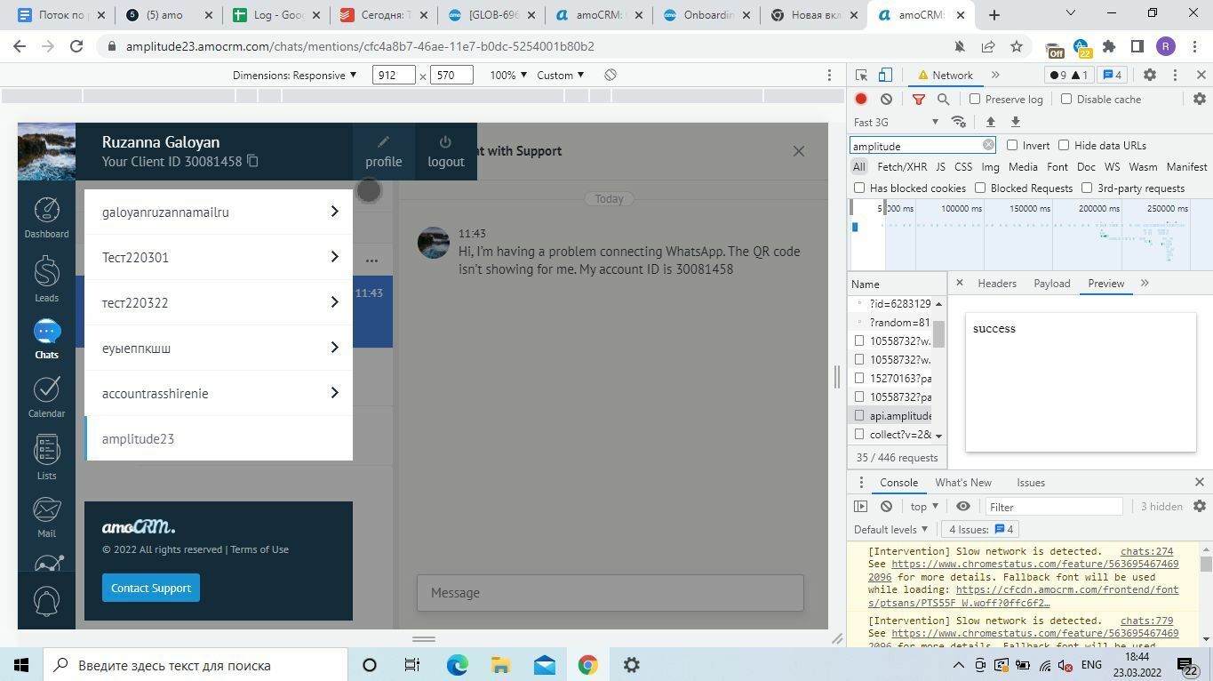Export HAR file download arrow icon

pos(1015,122)
